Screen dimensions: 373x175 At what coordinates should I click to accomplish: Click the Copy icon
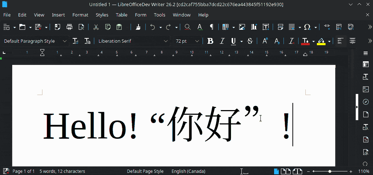click(x=108, y=27)
